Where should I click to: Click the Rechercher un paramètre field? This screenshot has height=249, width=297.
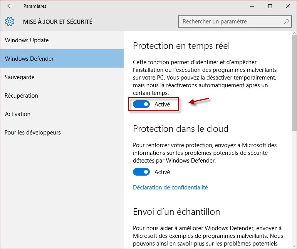pyautogui.click(x=231, y=22)
